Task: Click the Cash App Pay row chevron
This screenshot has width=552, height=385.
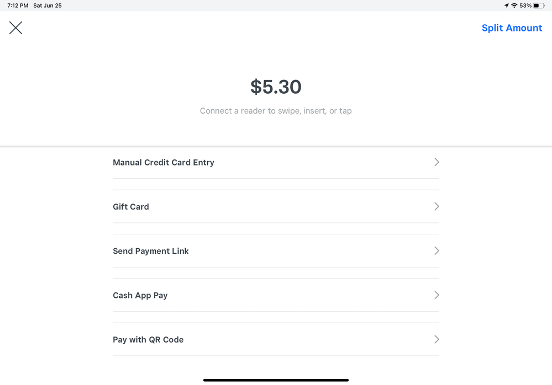Action: 437,295
